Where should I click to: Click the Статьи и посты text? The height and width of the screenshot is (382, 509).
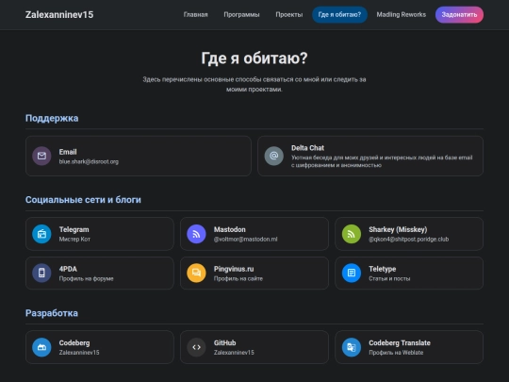coord(389,278)
